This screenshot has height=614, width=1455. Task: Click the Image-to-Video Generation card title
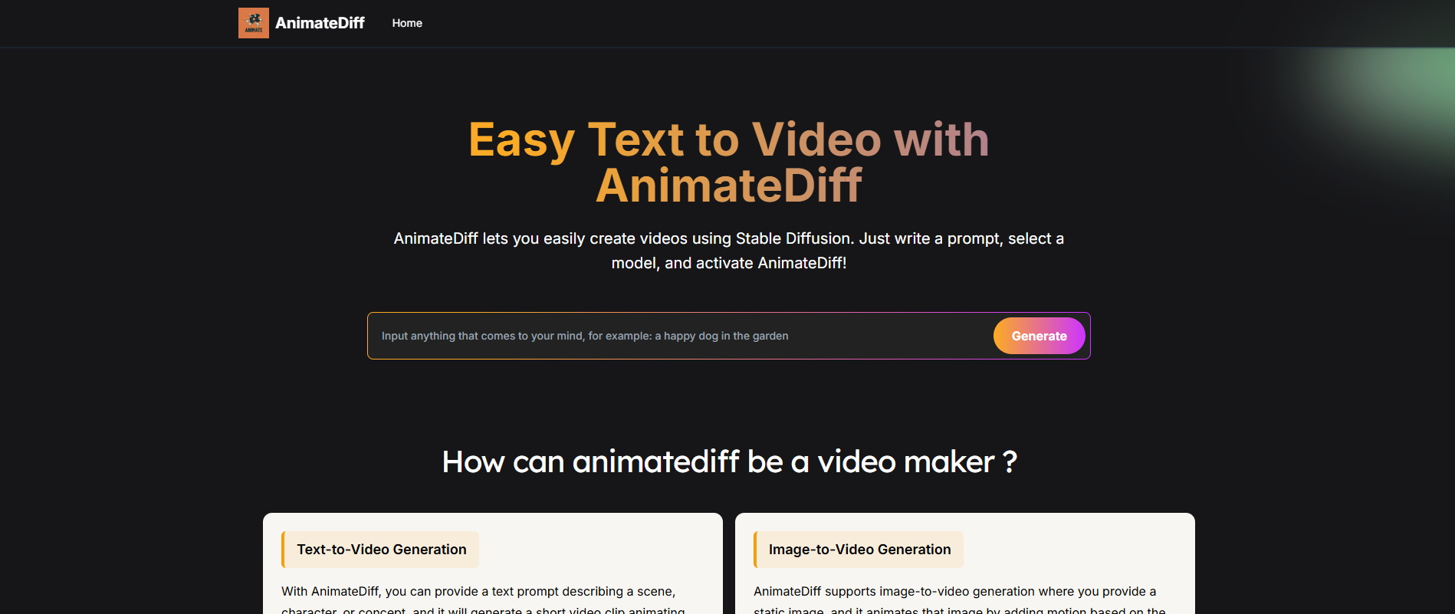(859, 550)
